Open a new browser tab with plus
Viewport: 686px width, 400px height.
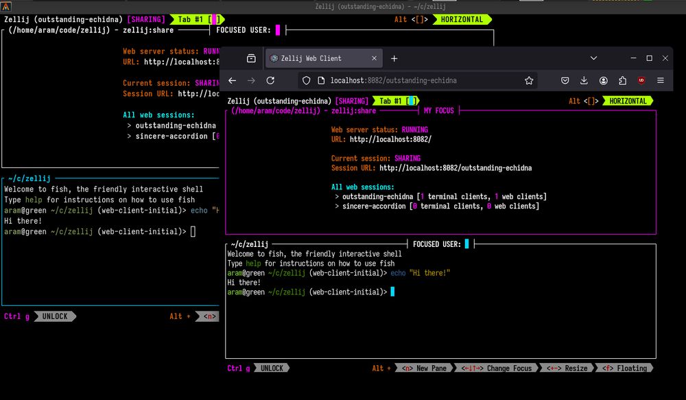(394, 58)
